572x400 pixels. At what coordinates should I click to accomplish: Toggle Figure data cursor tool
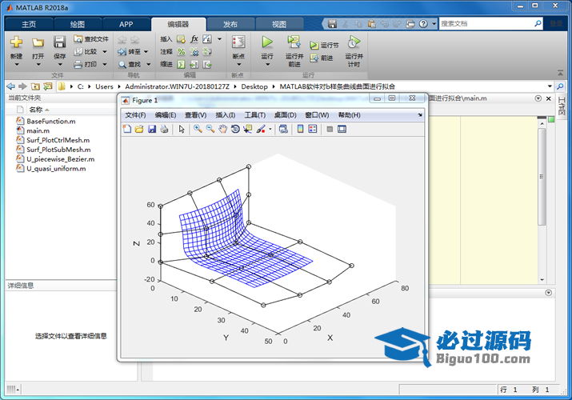click(x=248, y=129)
